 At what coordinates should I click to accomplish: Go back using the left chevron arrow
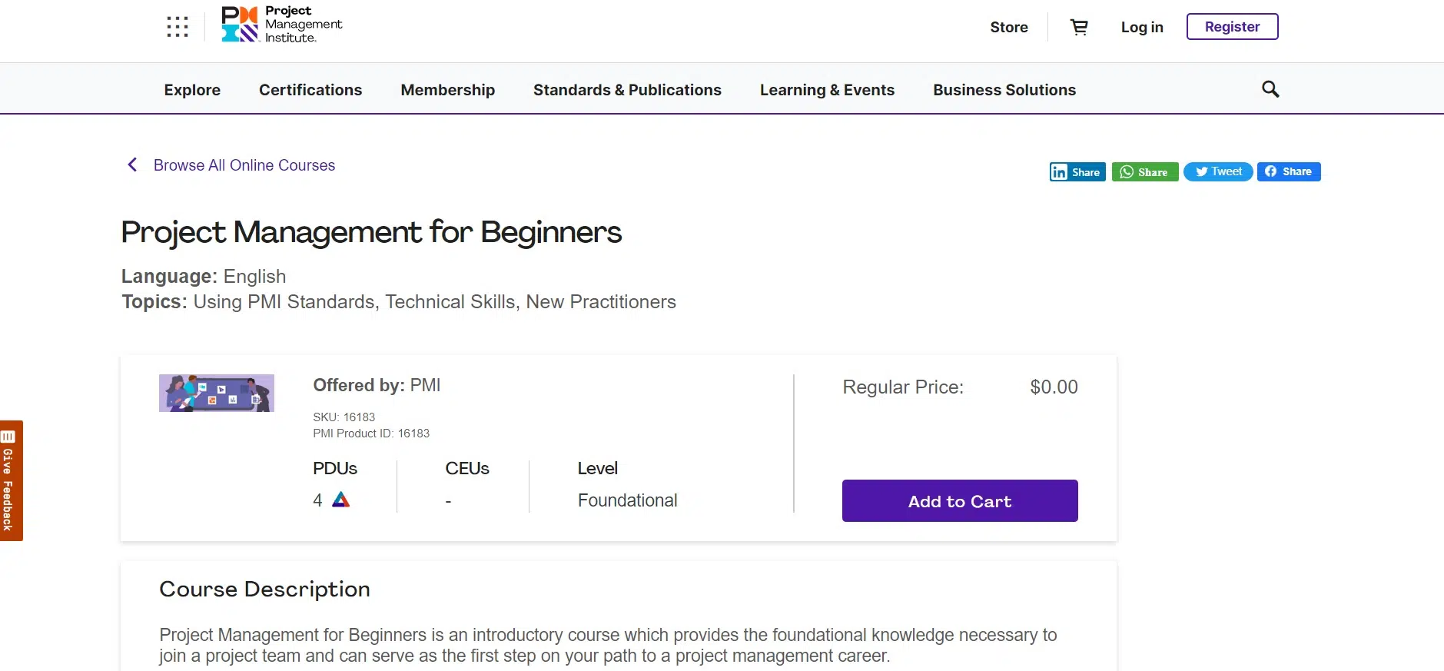tap(132, 165)
